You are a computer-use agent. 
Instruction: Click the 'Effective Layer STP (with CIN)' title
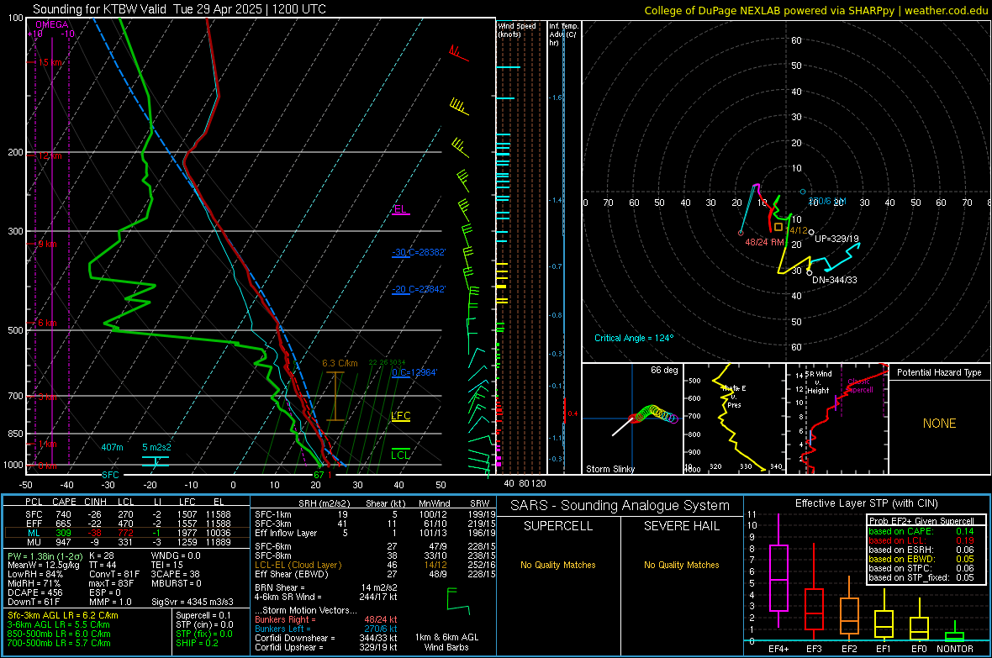[x=866, y=503]
